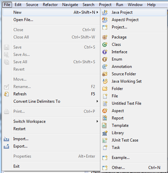Choose the green Class icon

click(x=105, y=45)
